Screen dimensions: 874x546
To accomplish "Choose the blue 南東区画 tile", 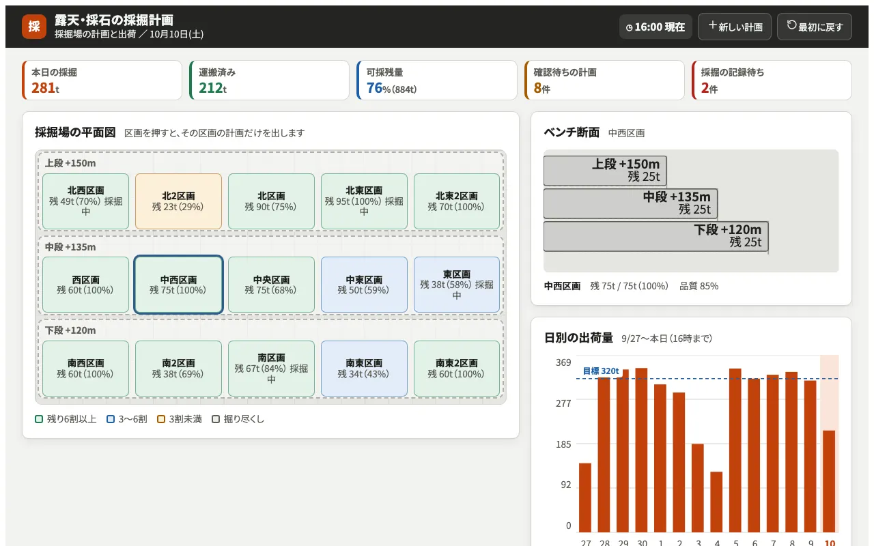I will tap(364, 369).
